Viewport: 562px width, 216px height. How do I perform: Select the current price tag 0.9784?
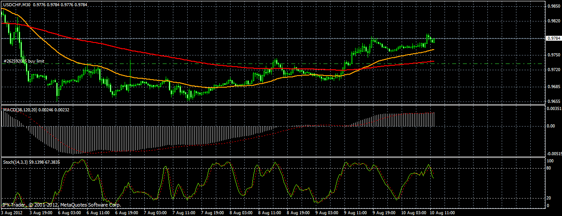point(553,38)
